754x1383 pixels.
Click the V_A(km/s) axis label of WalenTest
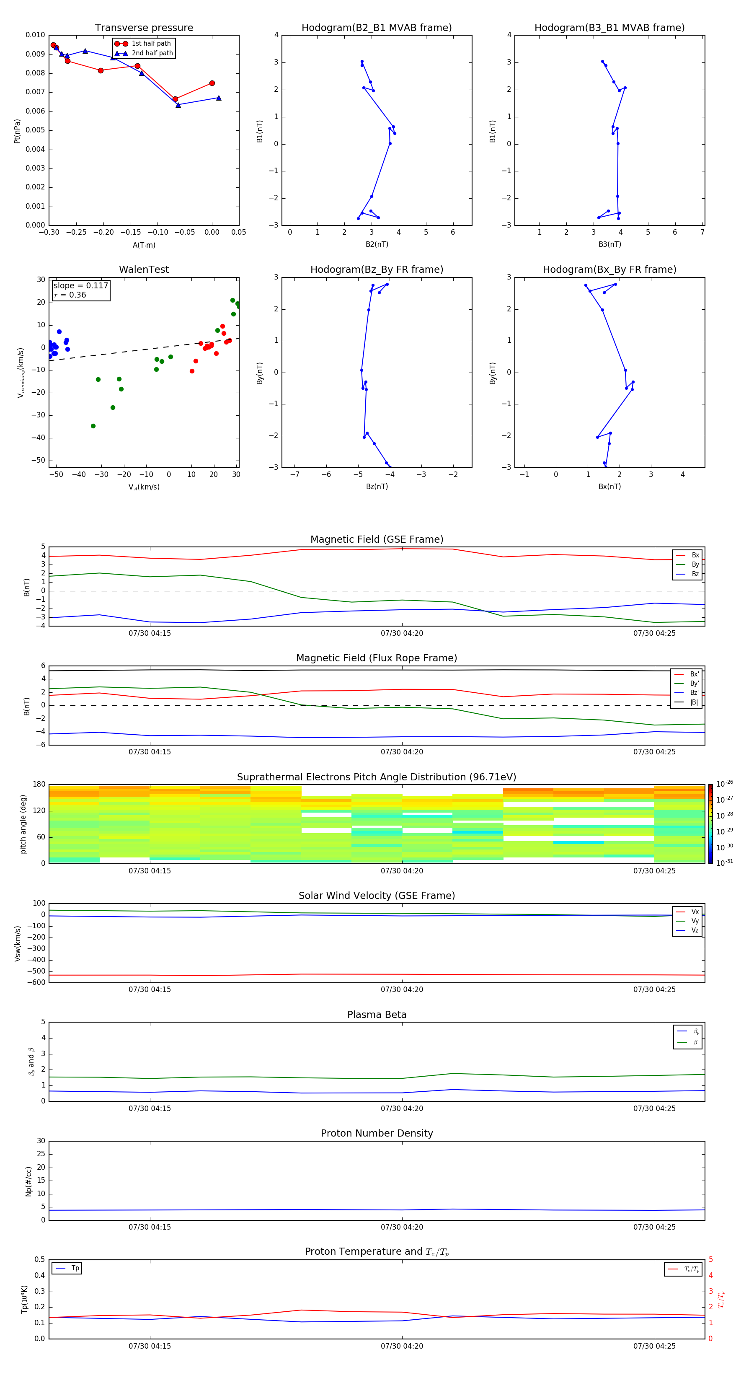(144, 487)
